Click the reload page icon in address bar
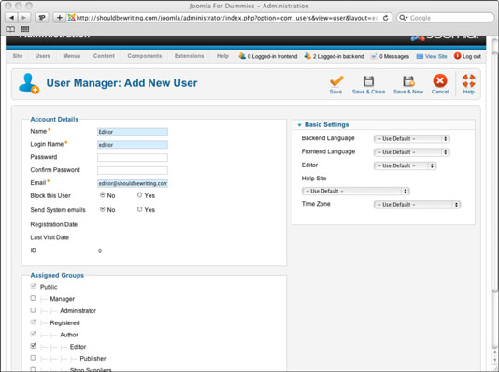Screen dimensions: 499x372 point(385,18)
